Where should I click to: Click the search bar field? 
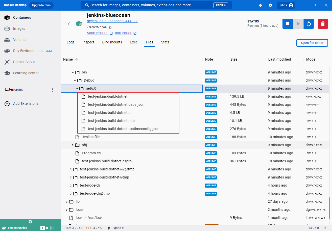(156, 5)
